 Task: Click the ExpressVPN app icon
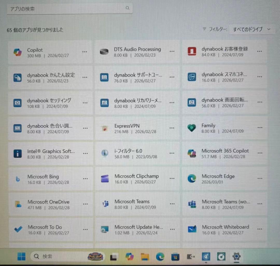tap(105, 128)
